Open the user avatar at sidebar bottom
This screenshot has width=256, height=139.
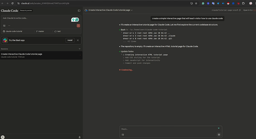pyautogui.click(x=3, y=137)
